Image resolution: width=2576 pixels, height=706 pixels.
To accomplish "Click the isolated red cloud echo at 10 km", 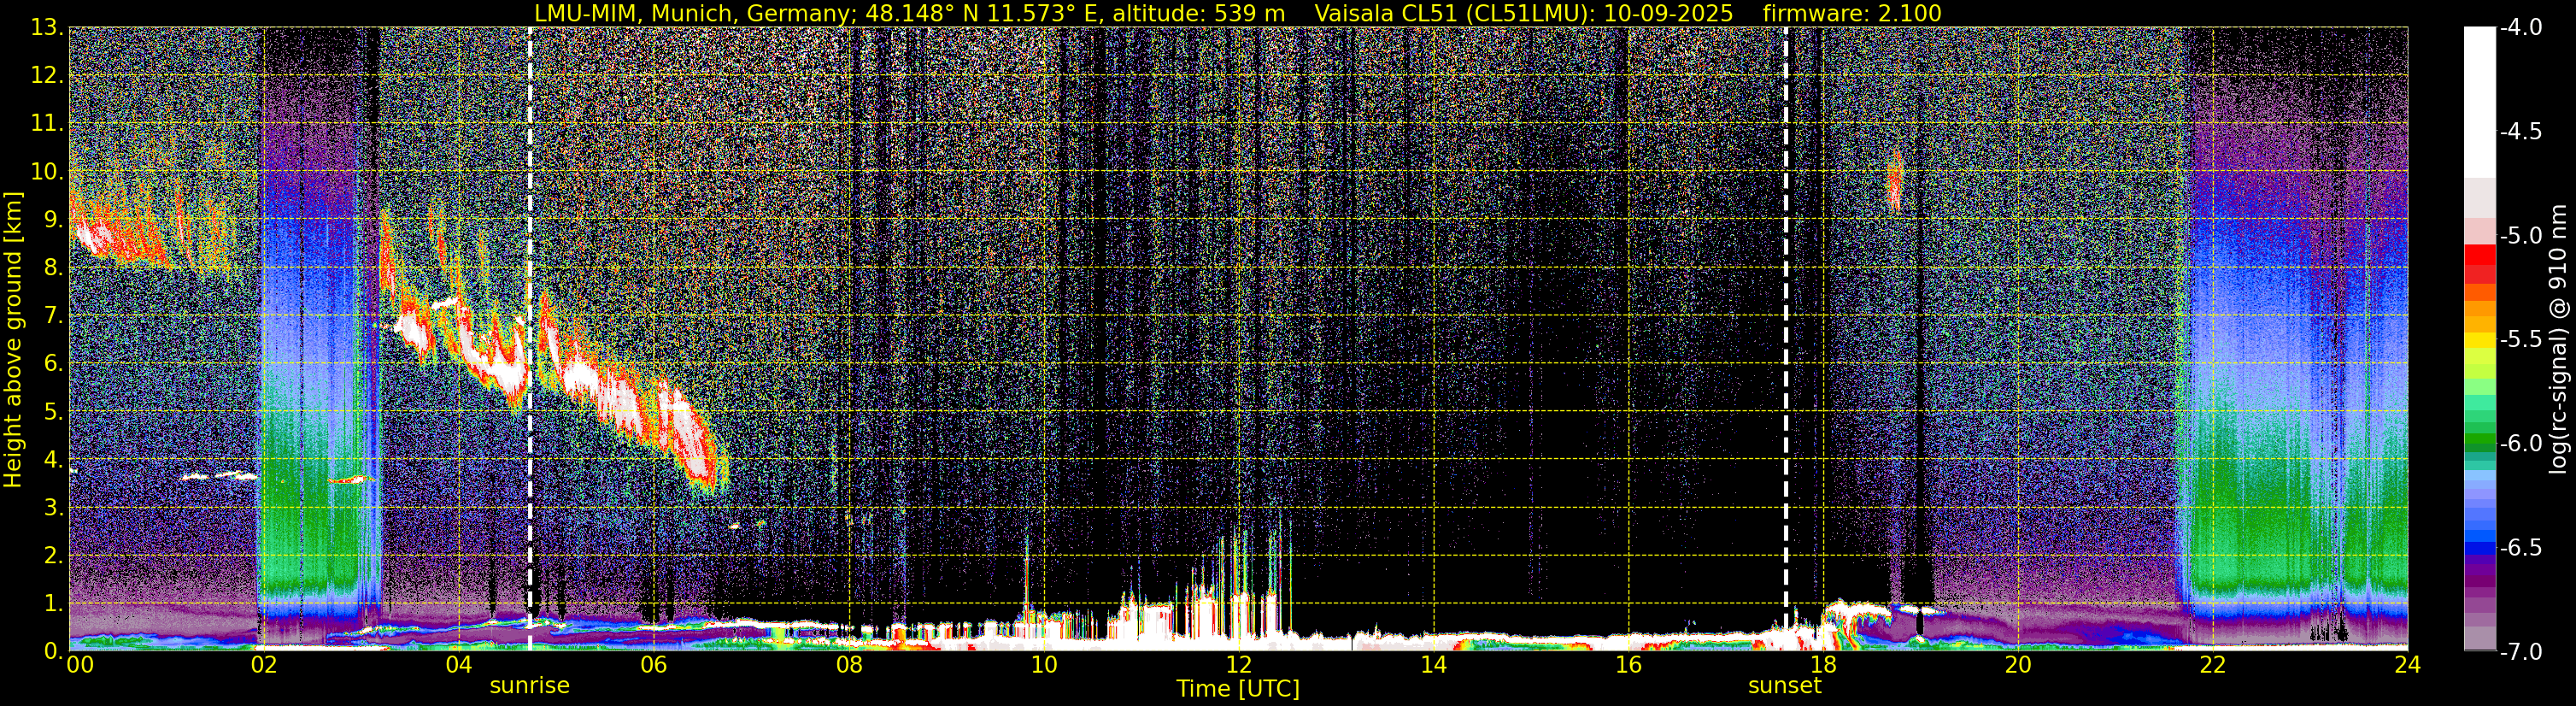I will [1893, 181].
